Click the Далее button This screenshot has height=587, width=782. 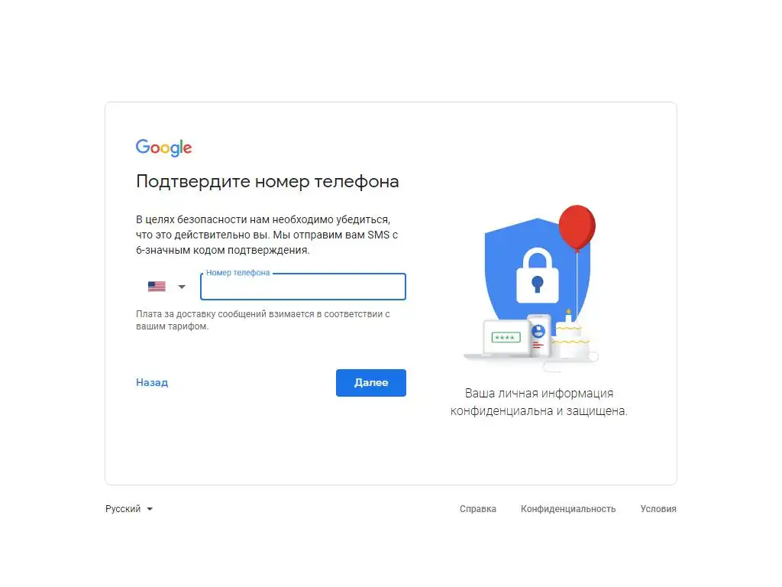tap(371, 383)
